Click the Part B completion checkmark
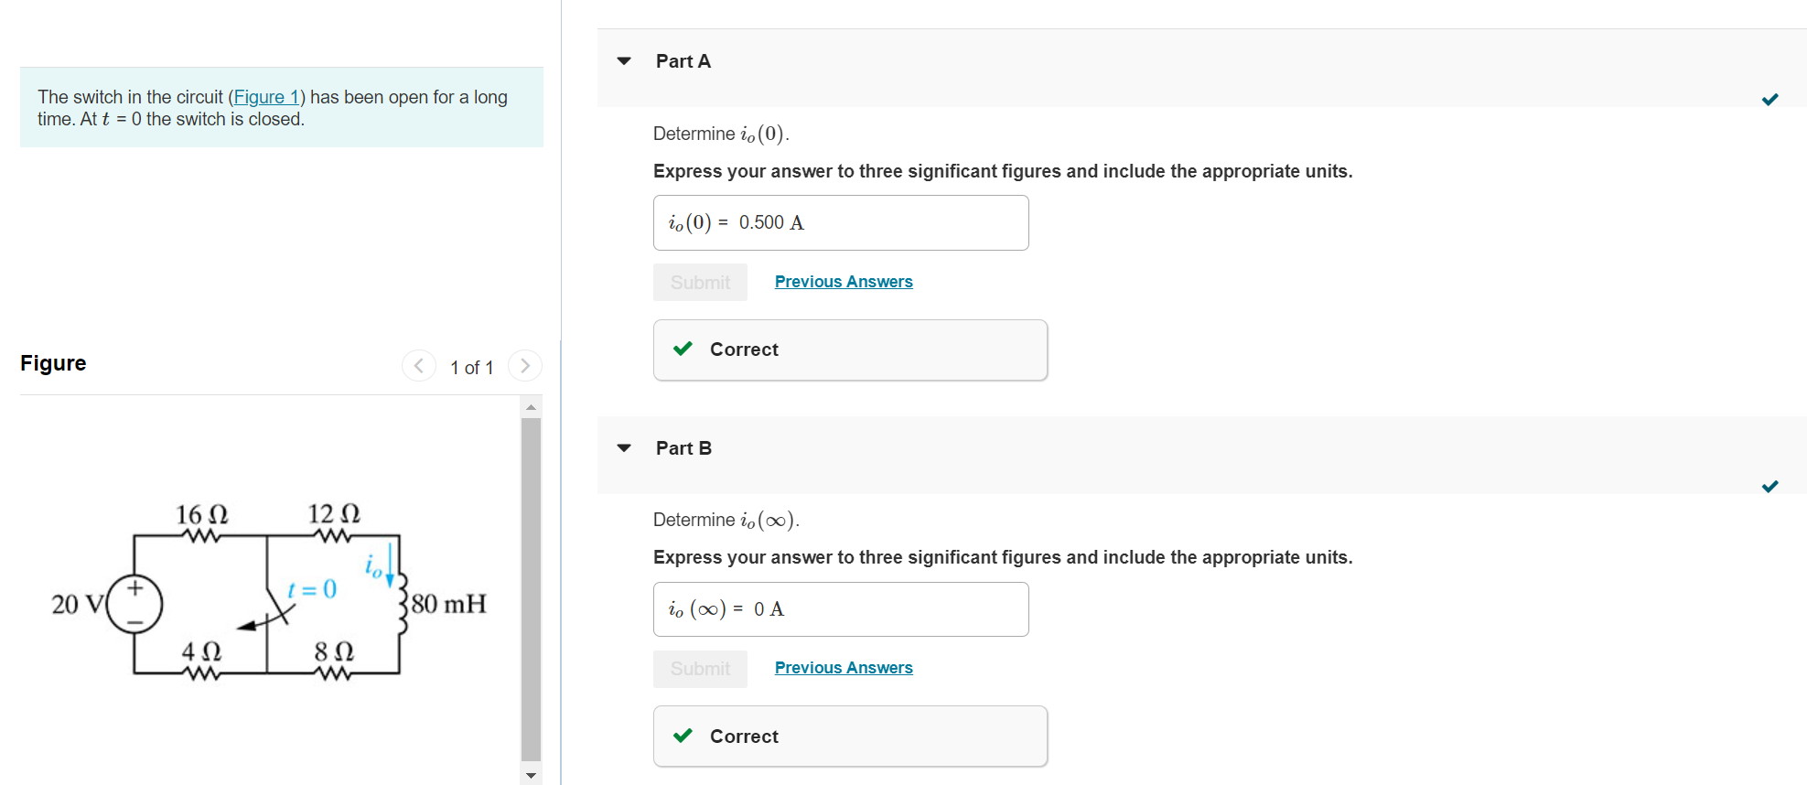The width and height of the screenshot is (1807, 785). pos(1769,487)
